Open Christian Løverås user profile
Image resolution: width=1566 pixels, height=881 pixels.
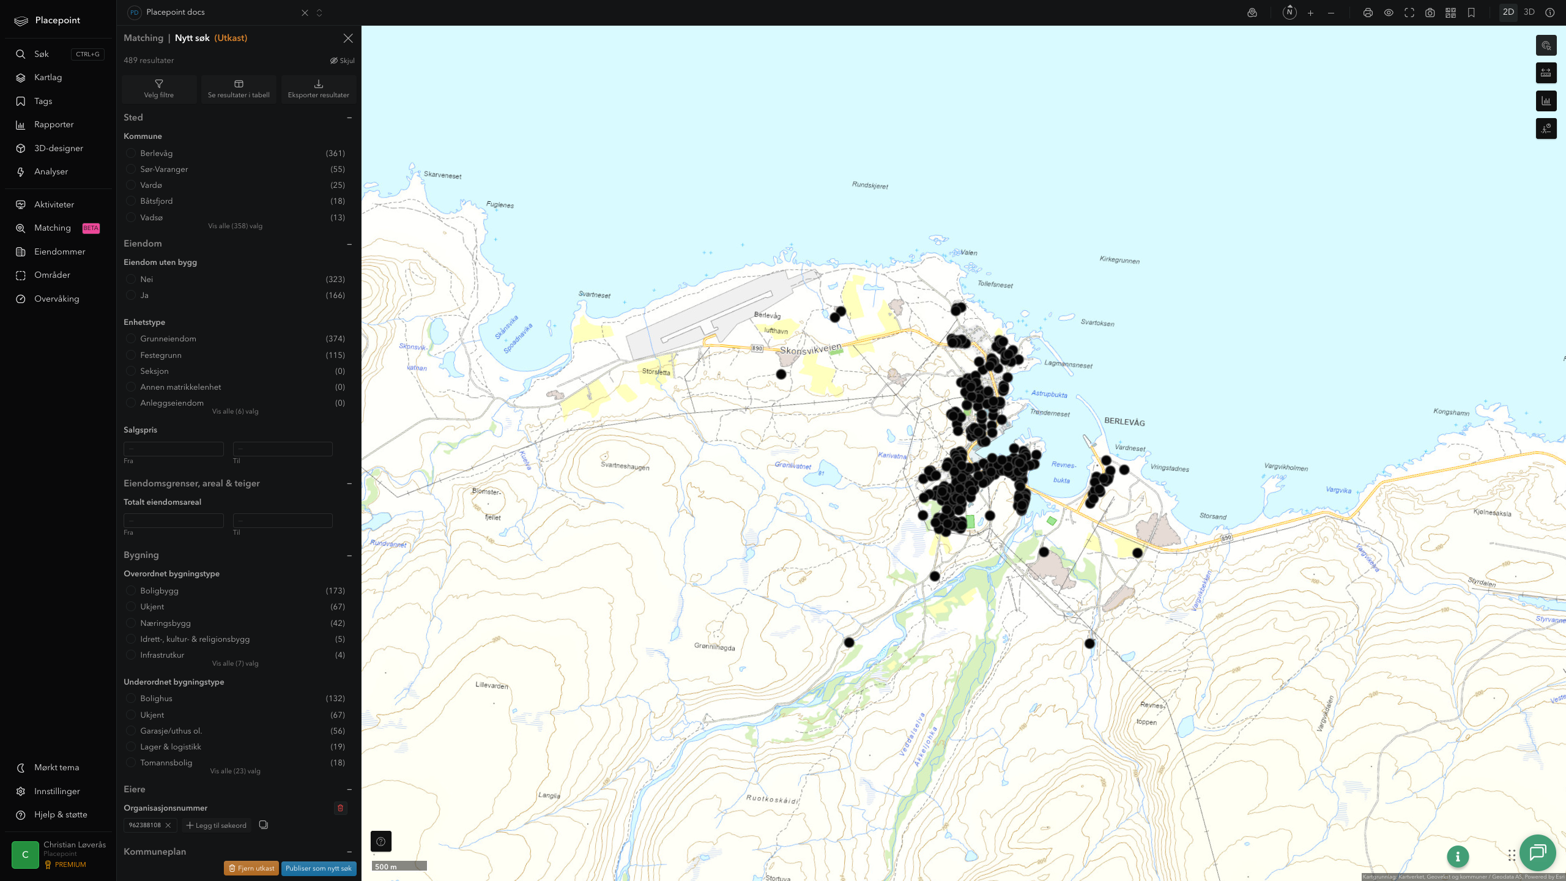point(59,855)
